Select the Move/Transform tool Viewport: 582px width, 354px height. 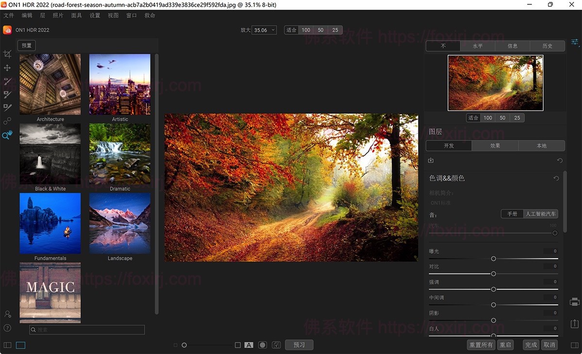point(7,68)
